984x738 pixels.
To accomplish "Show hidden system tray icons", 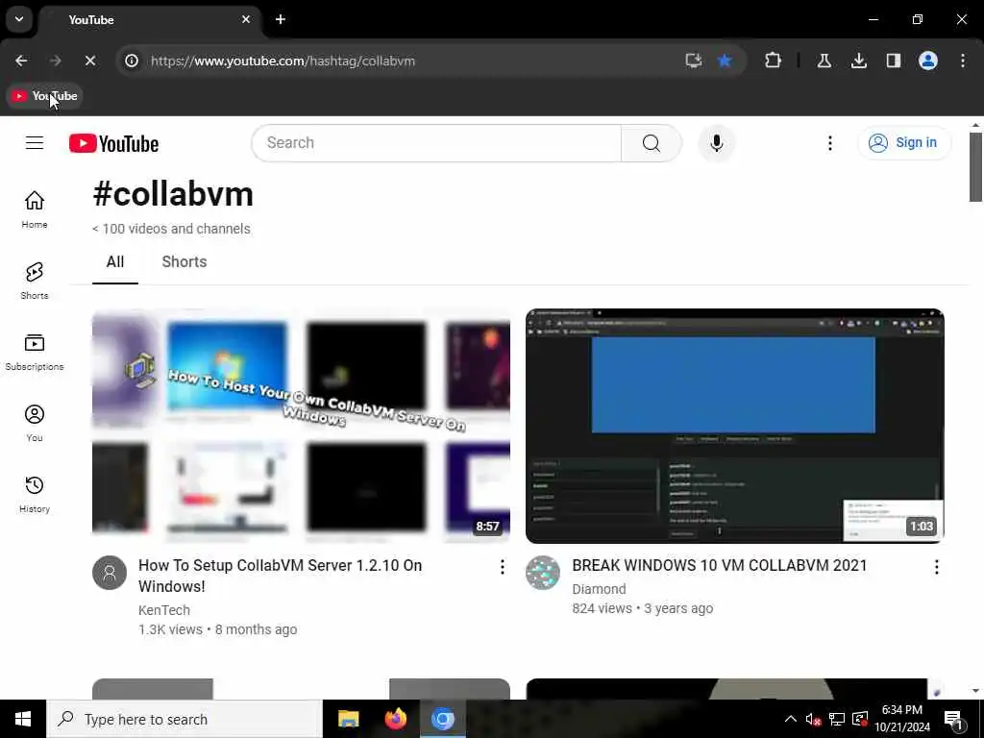I will (790, 719).
